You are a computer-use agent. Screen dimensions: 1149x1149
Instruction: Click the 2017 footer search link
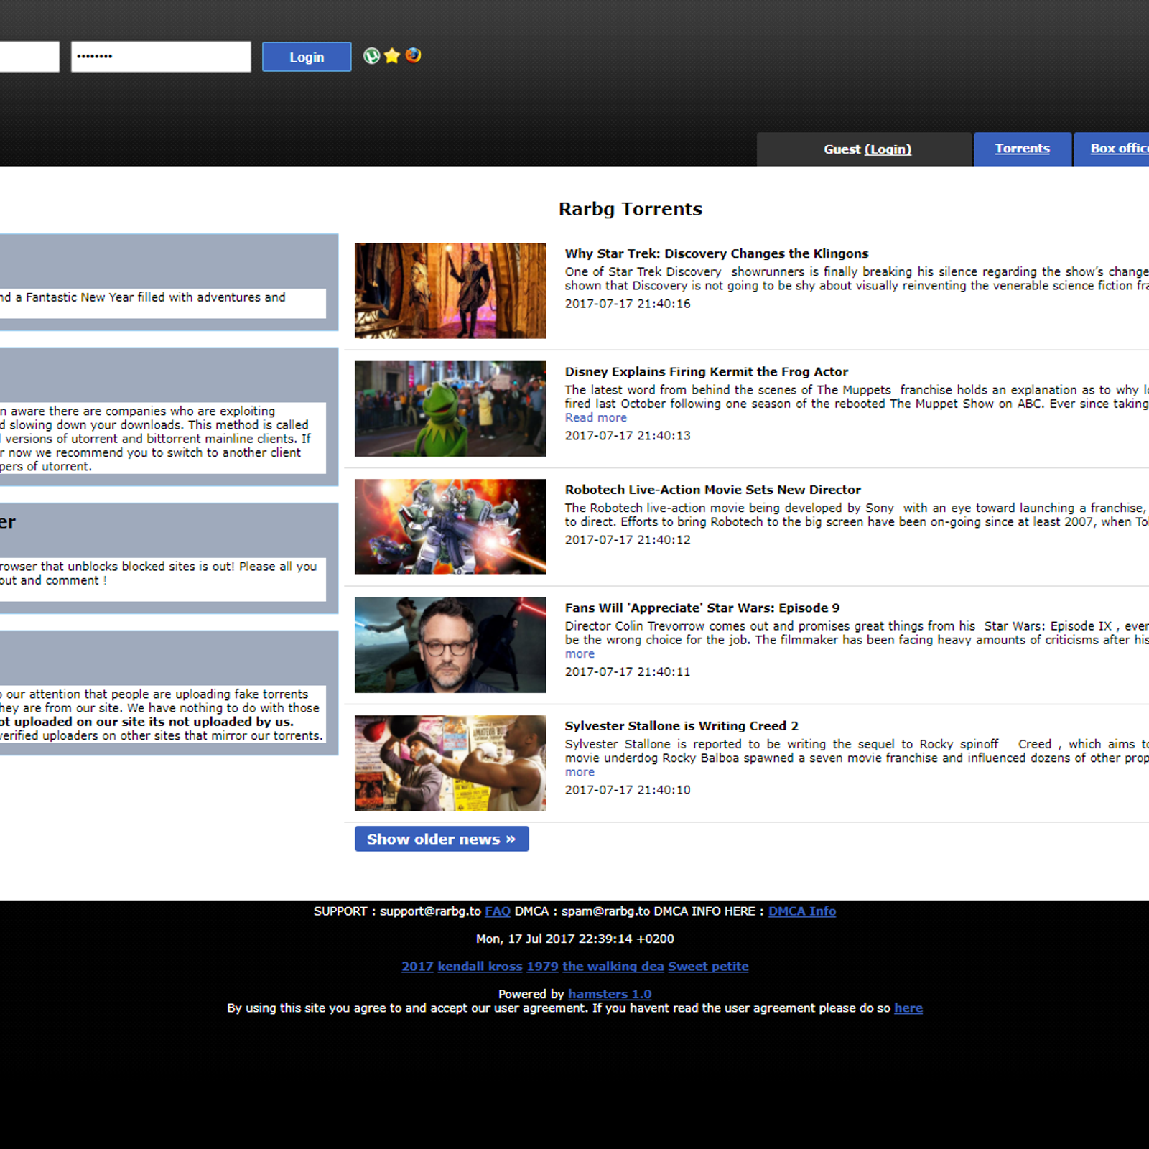point(417,967)
